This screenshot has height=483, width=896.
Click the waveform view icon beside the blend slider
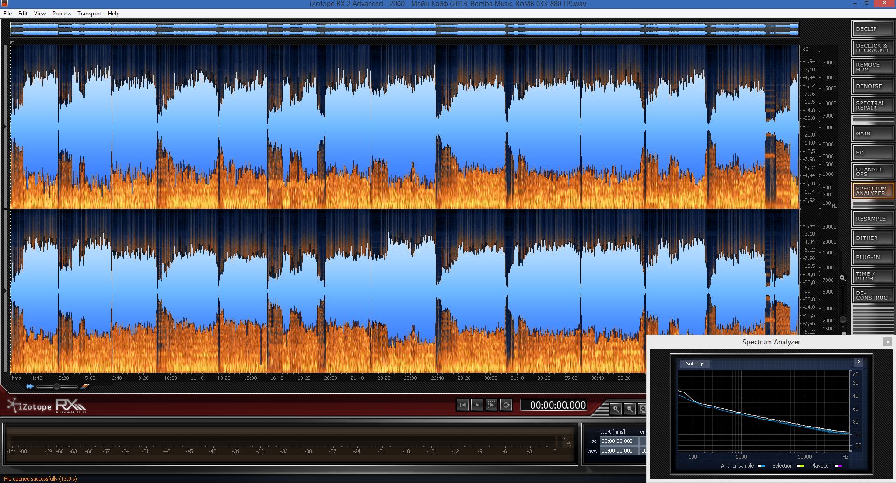pyautogui.click(x=30, y=386)
